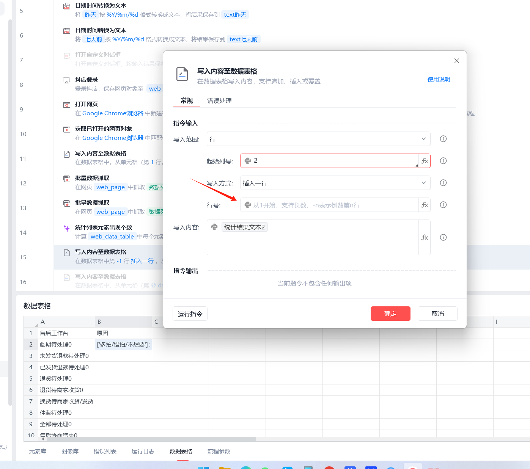Click the fx button beside 起始列号 field
Viewport: 530px width, 469px height.
click(x=425, y=161)
